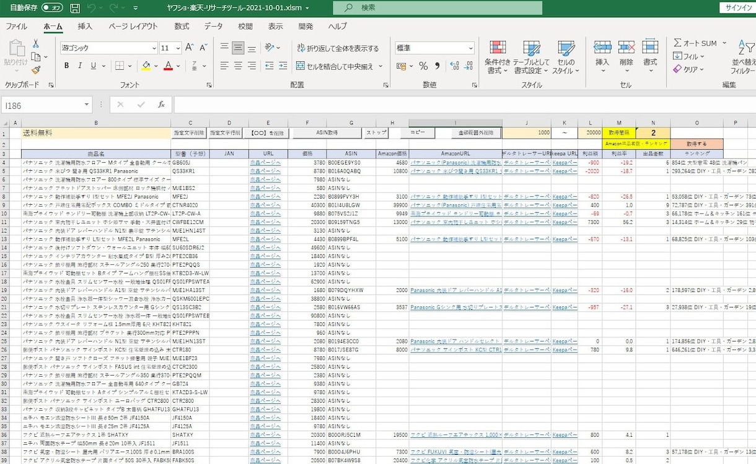Toggle the AutoSave (自動保存) switch
756x464 pixels.
click(53, 8)
